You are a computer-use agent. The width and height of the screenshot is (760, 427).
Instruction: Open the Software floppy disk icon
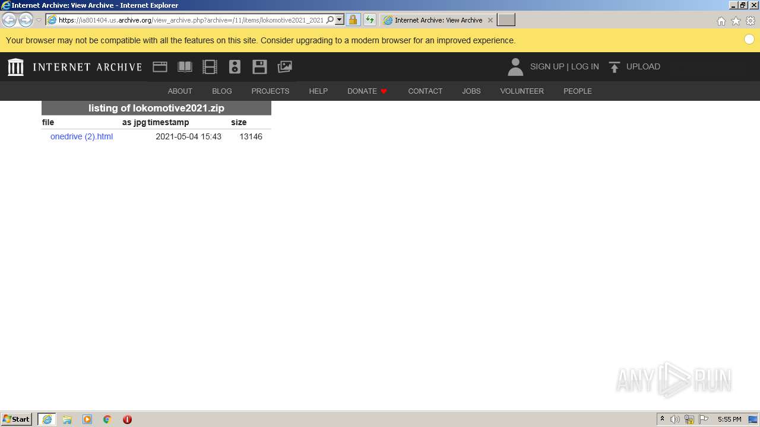point(259,67)
